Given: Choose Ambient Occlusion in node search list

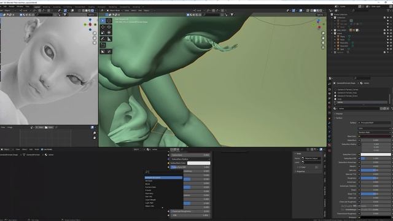Looking at the screenshot, I should pyautogui.click(x=163, y=177).
